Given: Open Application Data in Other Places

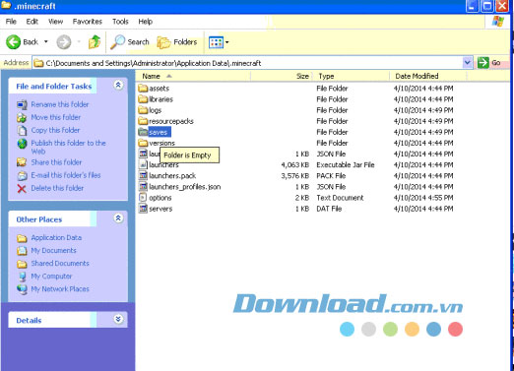Looking at the screenshot, I should (56, 237).
